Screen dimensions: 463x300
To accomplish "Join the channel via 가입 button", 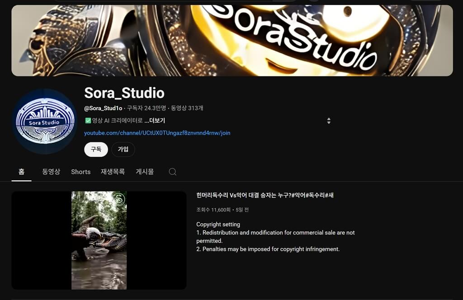I will (x=123, y=149).
